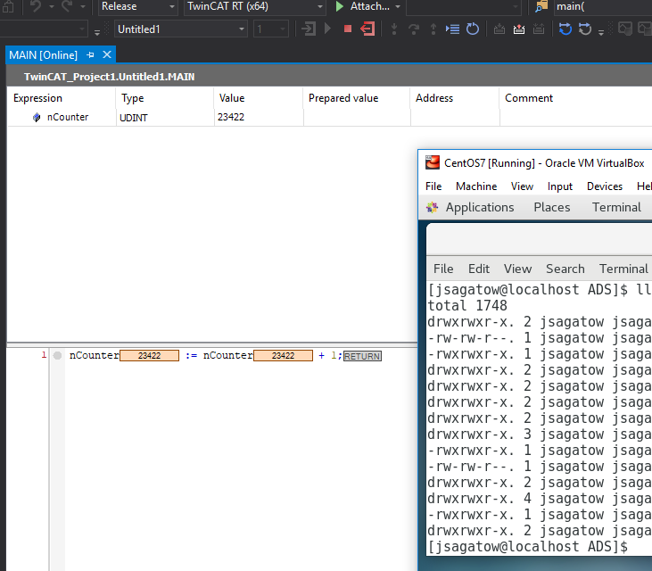Viewport: 652px width, 571px height.
Task: Click the Reset Origin icon
Action: click(x=585, y=29)
